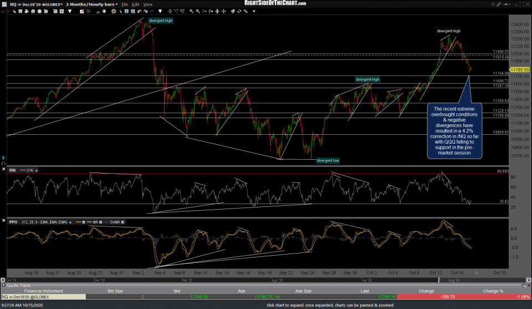532x309 pixels.
Task: Select the arrow pointer tool
Action: 120,11
